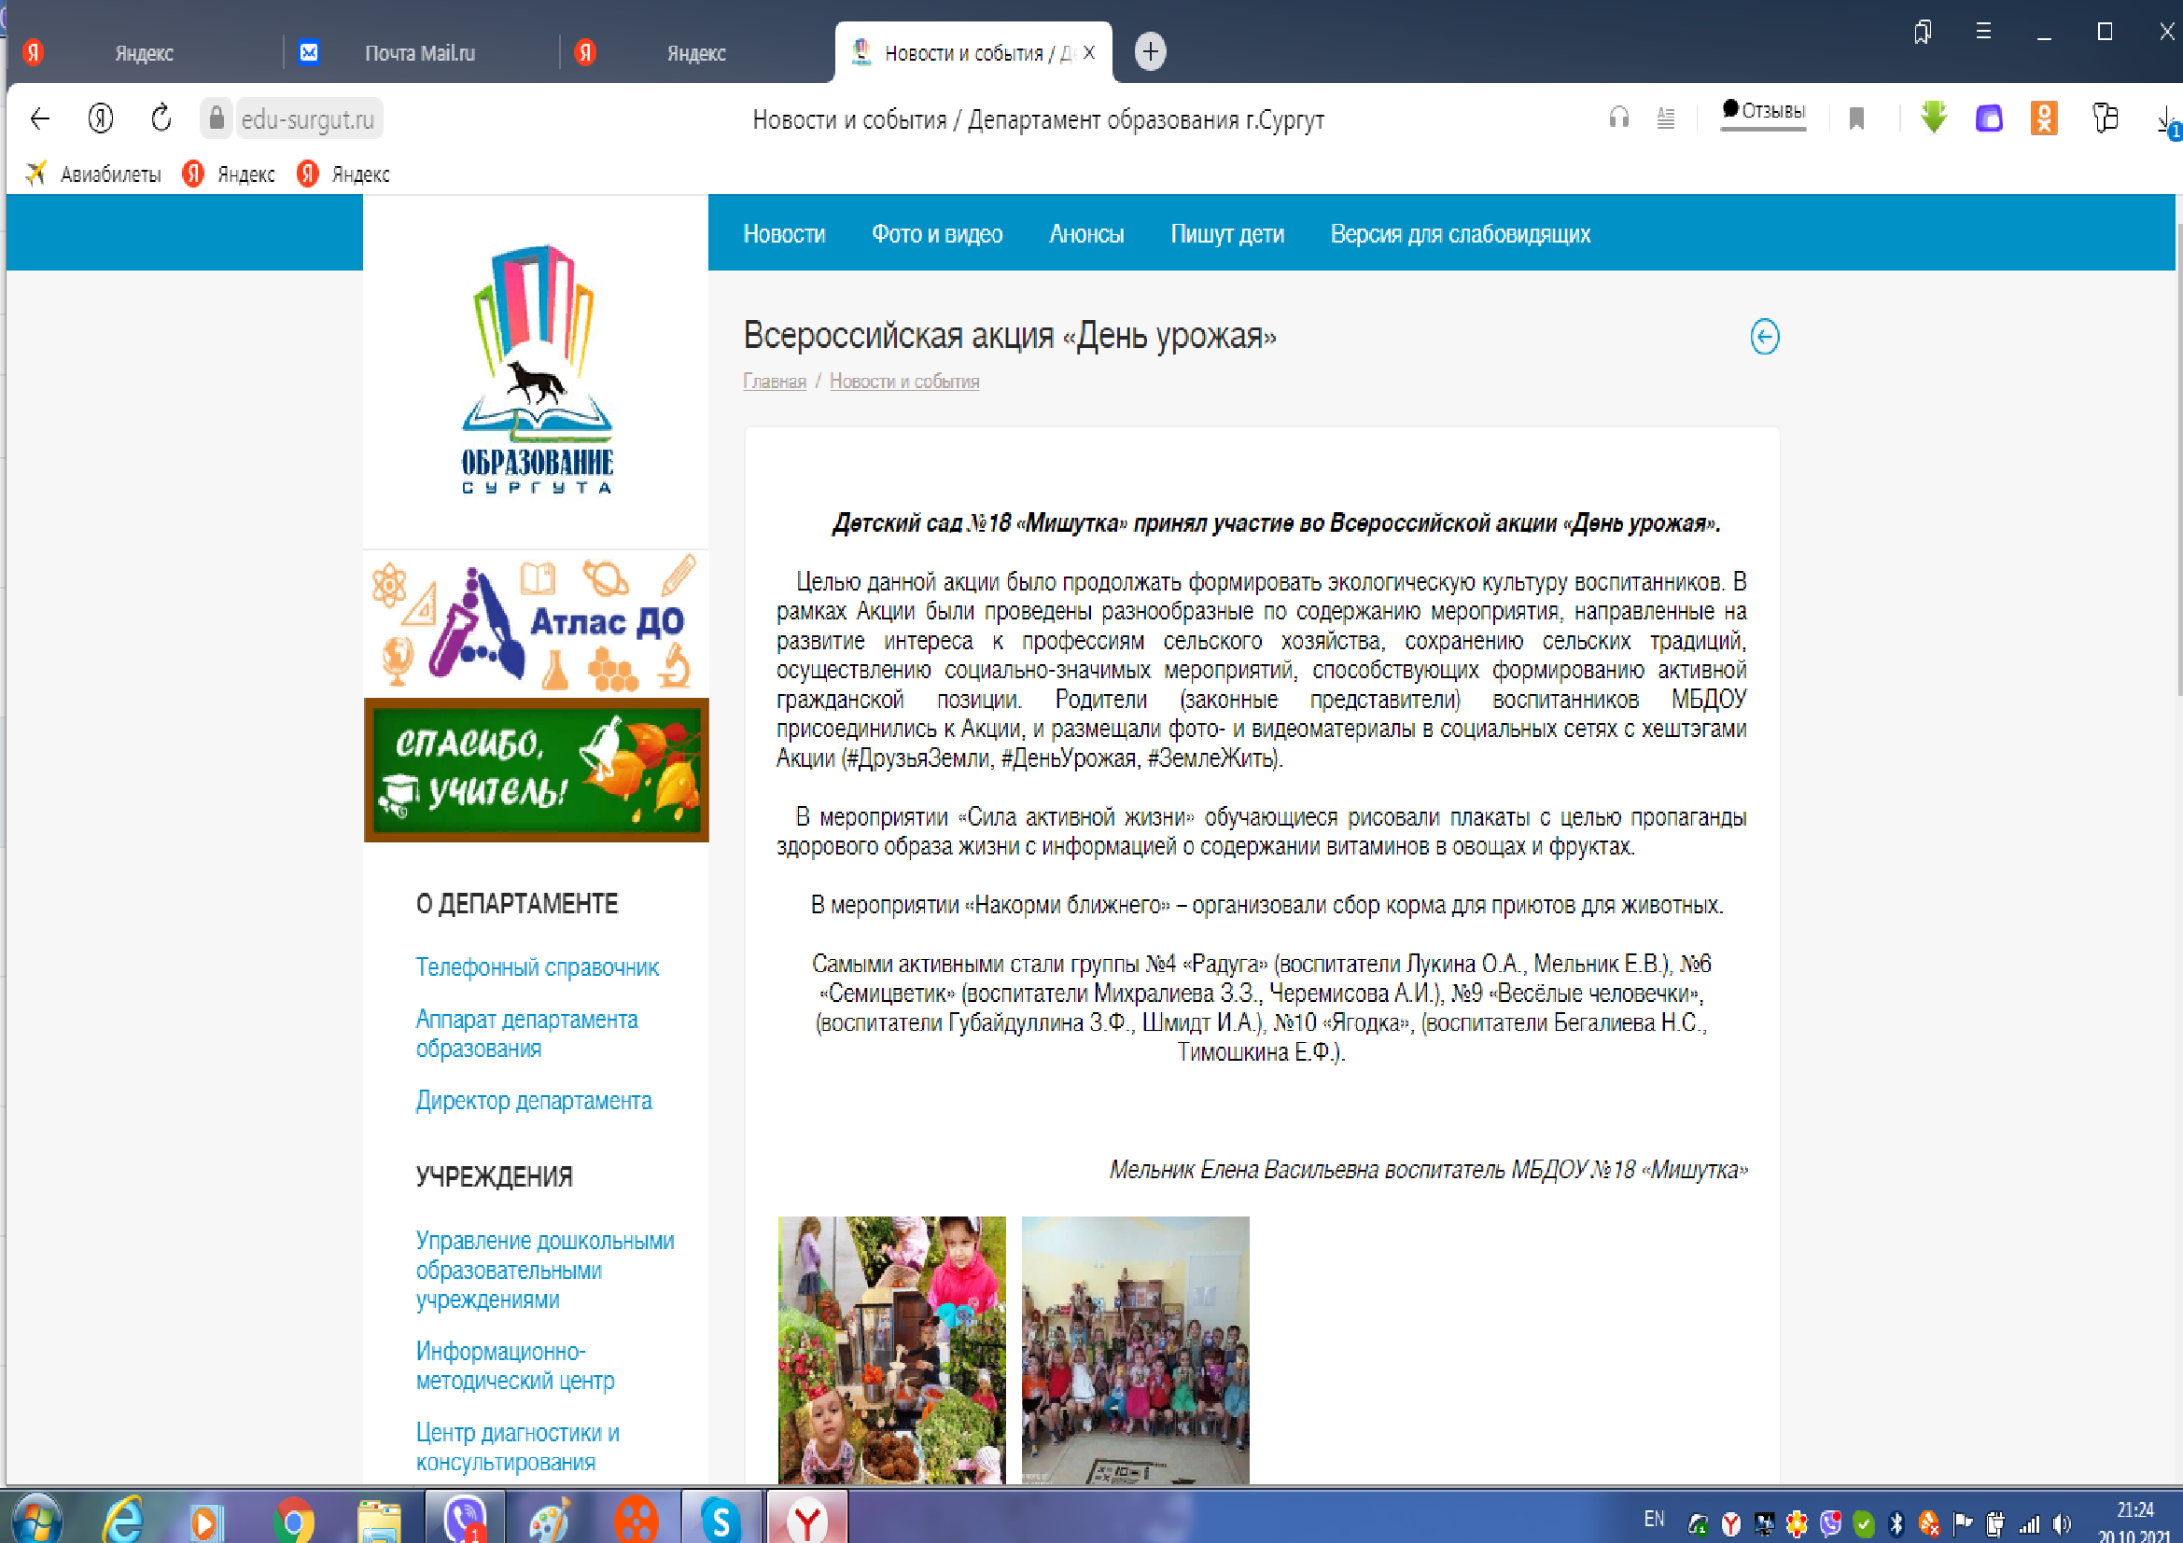Viewport: 2183px width, 1543px height.
Task: Reload the page with refresh icon
Action: coord(161,118)
